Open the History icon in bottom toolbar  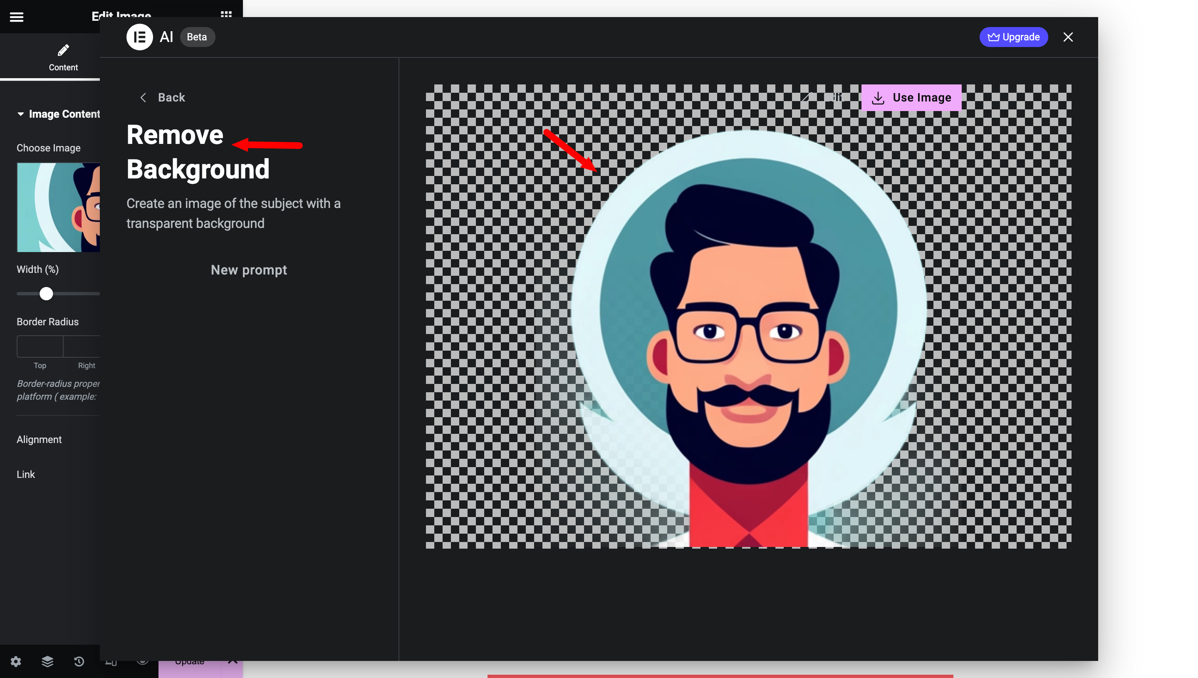coord(79,661)
